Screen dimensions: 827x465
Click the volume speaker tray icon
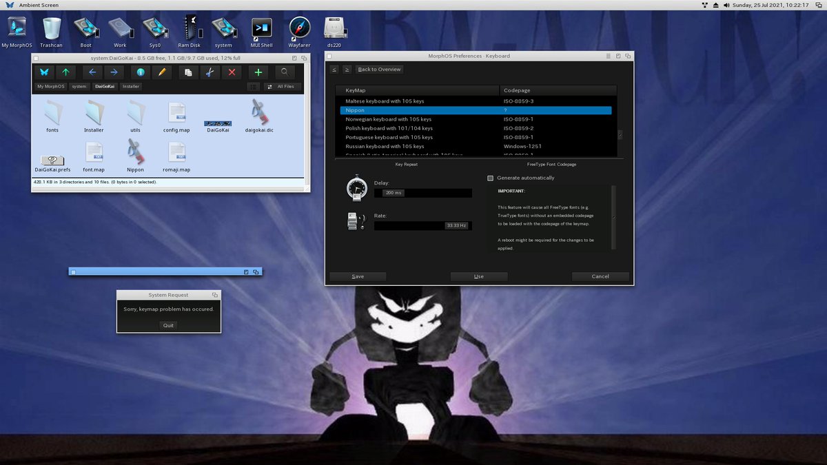click(x=726, y=5)
